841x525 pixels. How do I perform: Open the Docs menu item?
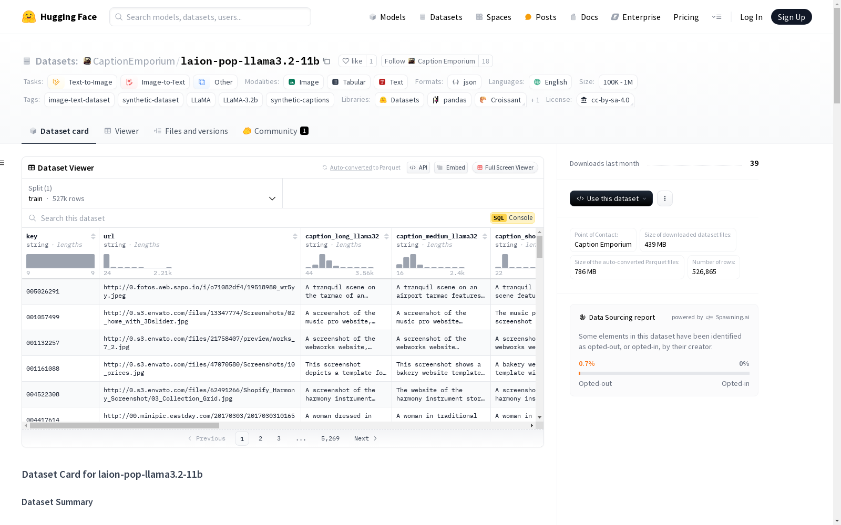point(584,17)
